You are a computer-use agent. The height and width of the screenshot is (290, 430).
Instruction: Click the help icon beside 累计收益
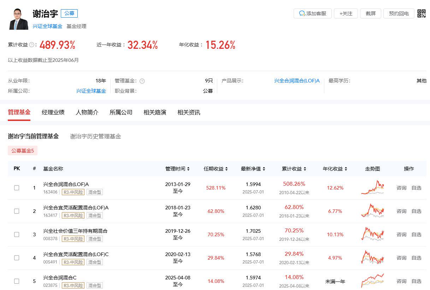pyautogui.click(x=32, y=45)
